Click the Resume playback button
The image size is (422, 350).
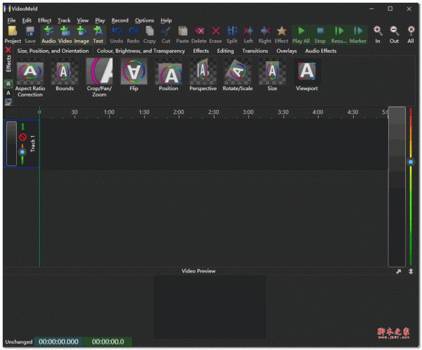(x=339, y=35)
